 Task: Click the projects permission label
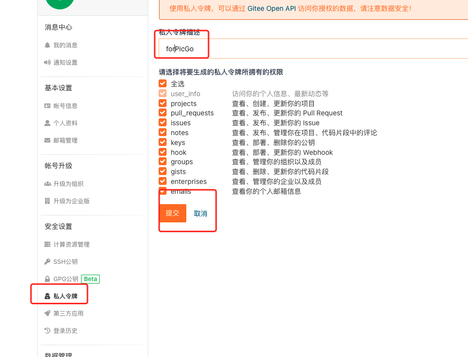coord(183,104)
